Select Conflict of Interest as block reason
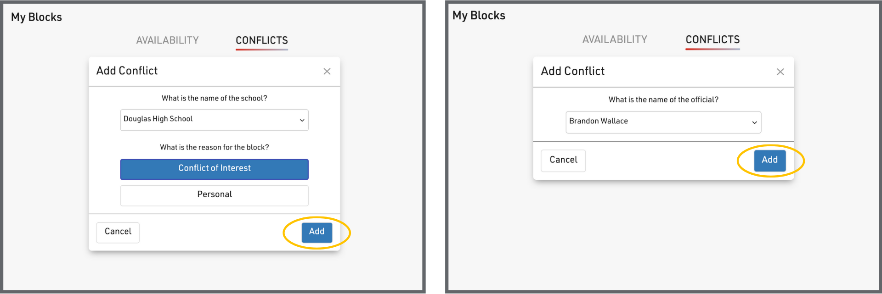The image size is (882, 294). 214,169
